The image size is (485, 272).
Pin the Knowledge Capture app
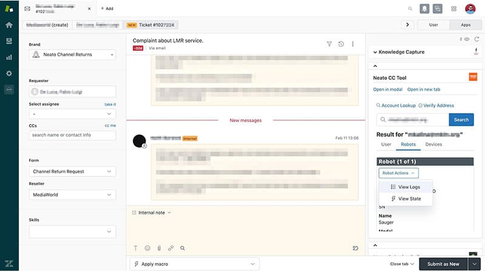coord(476,52)
